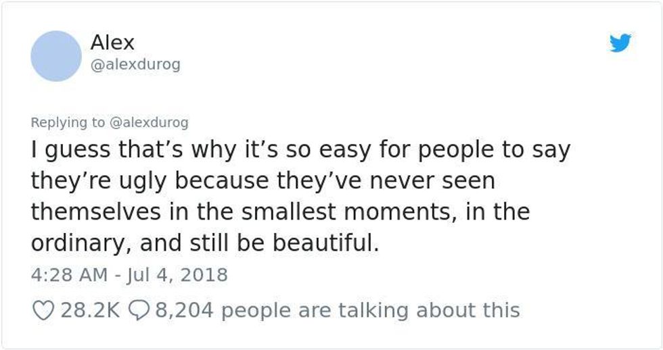Viewport: 663px width, 350px height.
Task: Select the @alexdurog handle under the name
Action: pos(135,64)
